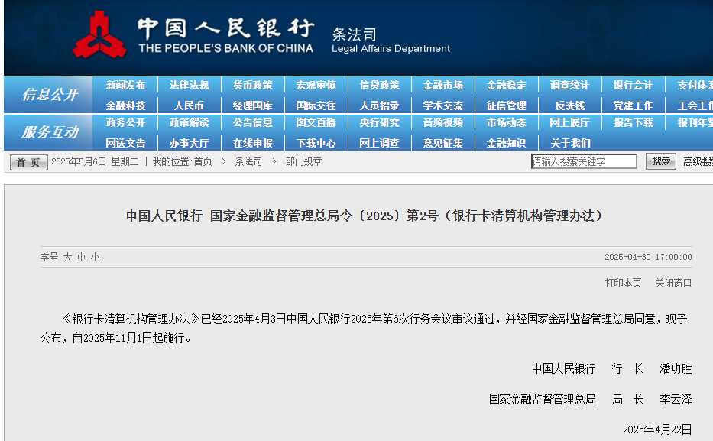Go to 公告信息 page
The width and height of the screenshot is (713, 441).
pos(252,122)
